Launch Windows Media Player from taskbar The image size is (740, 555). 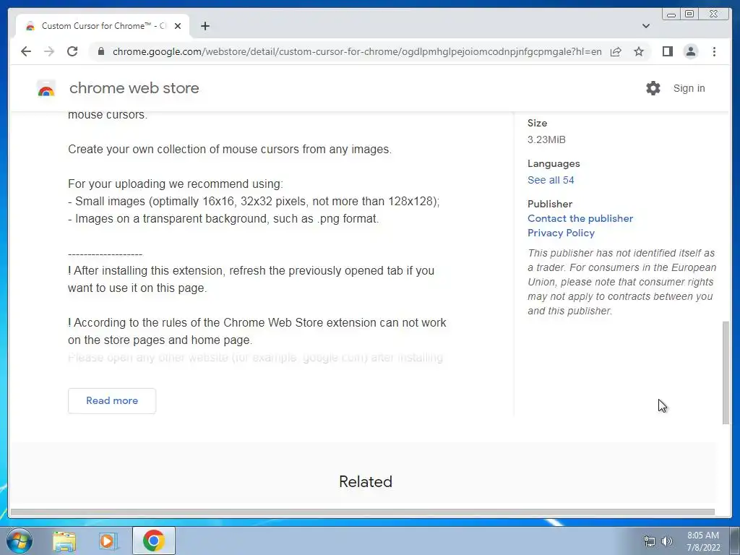[108, 541]
